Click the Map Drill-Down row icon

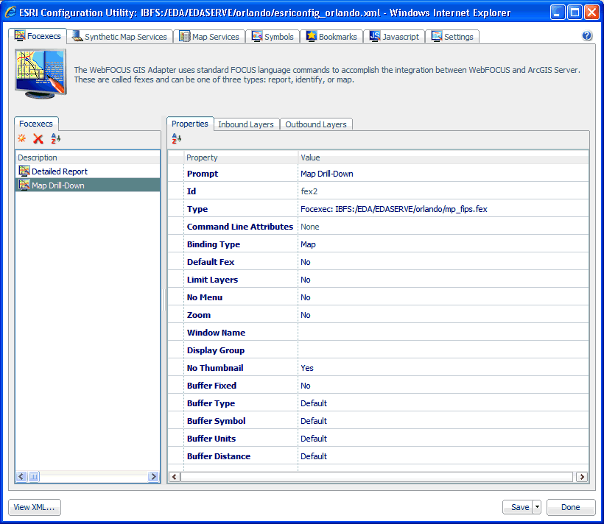24,185
